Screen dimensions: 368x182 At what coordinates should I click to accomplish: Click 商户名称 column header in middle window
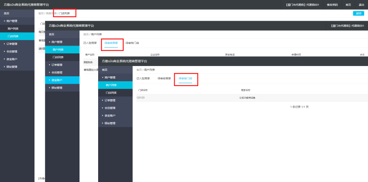coord(90,54)
